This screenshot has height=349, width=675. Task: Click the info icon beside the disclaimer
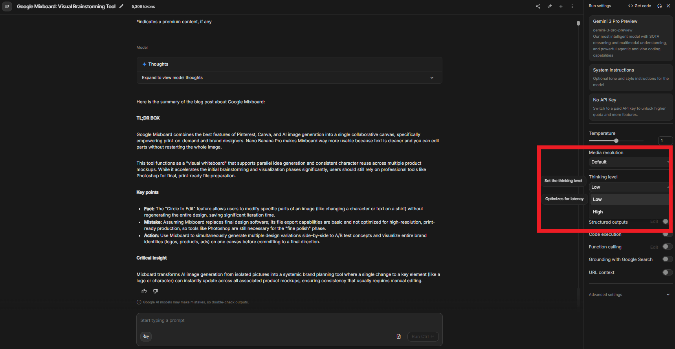139,302
